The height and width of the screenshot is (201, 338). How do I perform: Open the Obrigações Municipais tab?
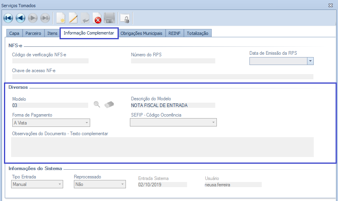pyautogui.click(x=142, y=34)
